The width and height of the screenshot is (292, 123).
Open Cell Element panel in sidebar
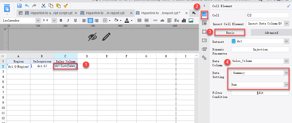pos(204,14)
